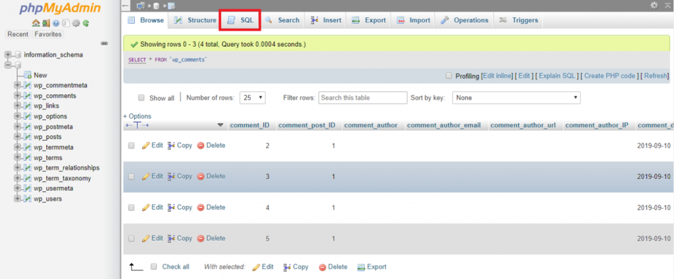
Task: Click the Copy icon for comment 4
Action: pos(171,207)
